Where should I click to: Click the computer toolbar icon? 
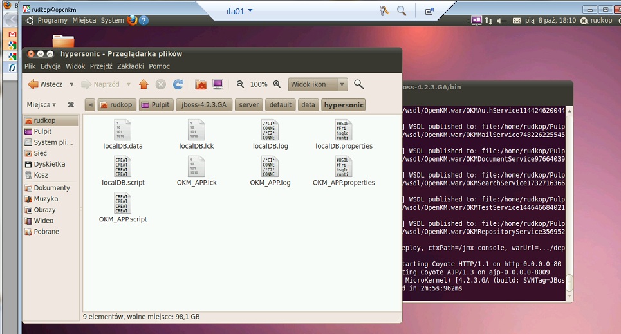point(218,84)
